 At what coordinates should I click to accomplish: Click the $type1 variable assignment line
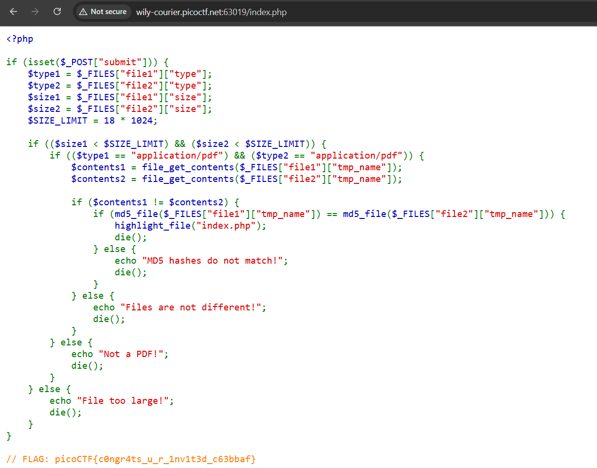(120, 74)
